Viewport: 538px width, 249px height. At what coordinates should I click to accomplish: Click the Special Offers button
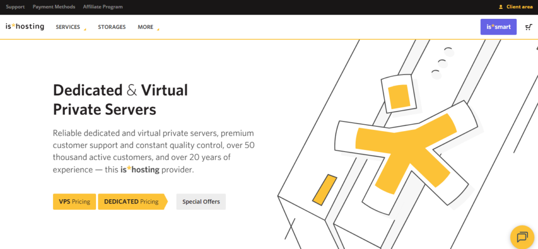pyautogui.click(x=201, y=201)
